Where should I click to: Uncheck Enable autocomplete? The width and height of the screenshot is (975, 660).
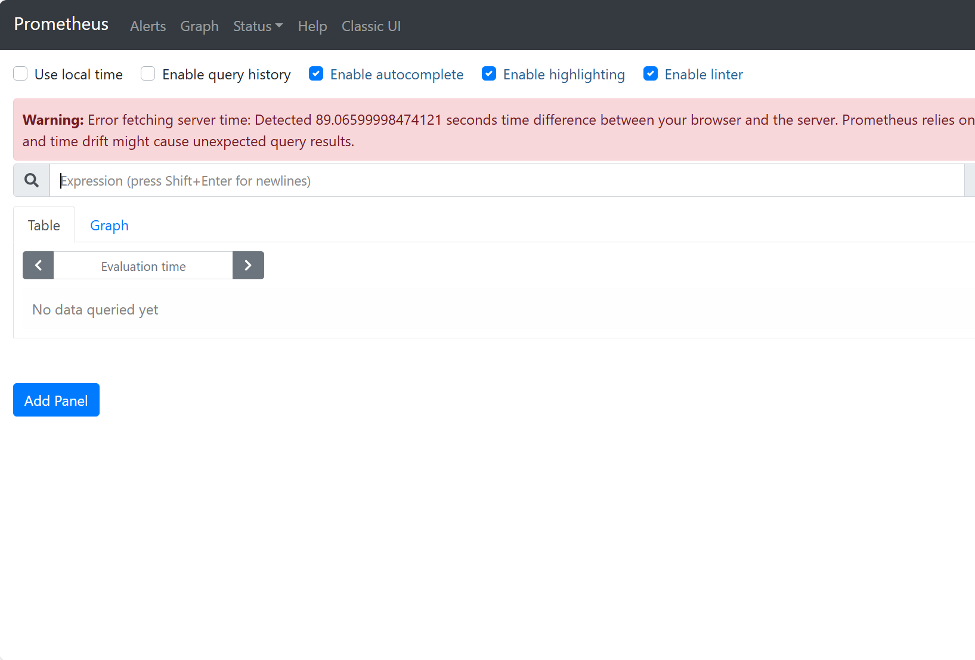[316, 74]
